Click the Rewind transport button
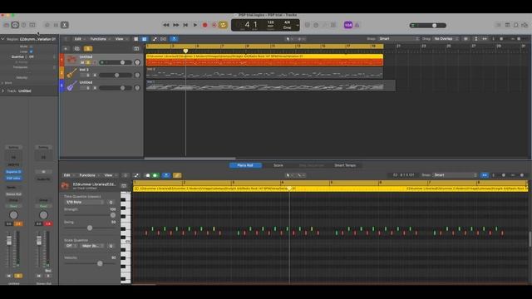 pyautogui.click(x=166, y=25)
